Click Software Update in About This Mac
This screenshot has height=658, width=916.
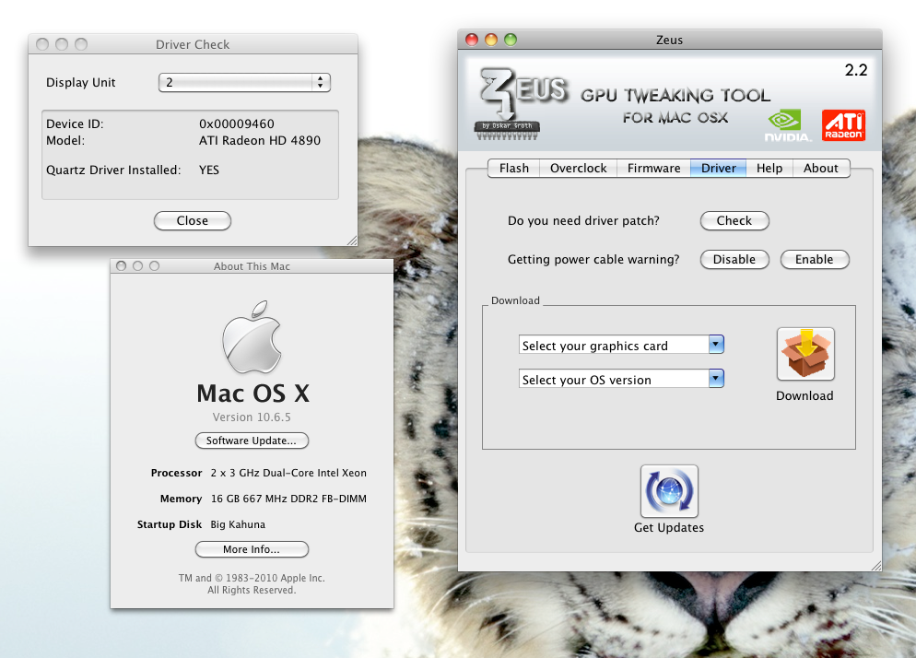pyautogui.click(x=252, y=441)
